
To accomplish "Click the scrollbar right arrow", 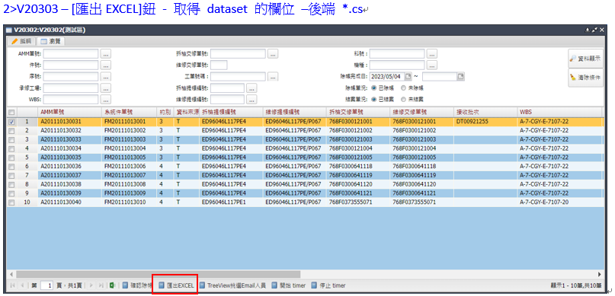I will click(x=599, y=275).
